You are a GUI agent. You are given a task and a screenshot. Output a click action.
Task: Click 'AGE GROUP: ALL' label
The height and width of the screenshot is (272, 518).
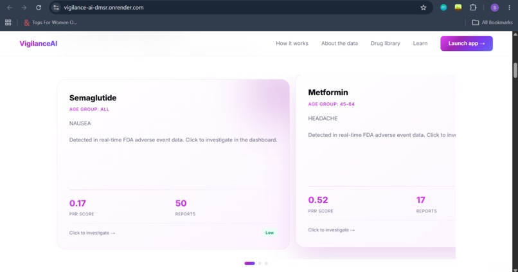(89, 109)
